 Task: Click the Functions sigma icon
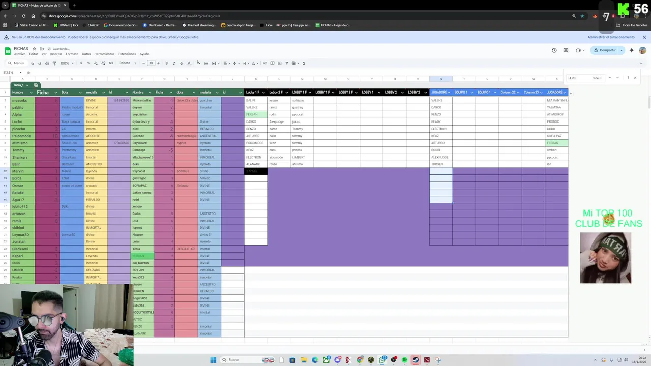coord(304,63)
